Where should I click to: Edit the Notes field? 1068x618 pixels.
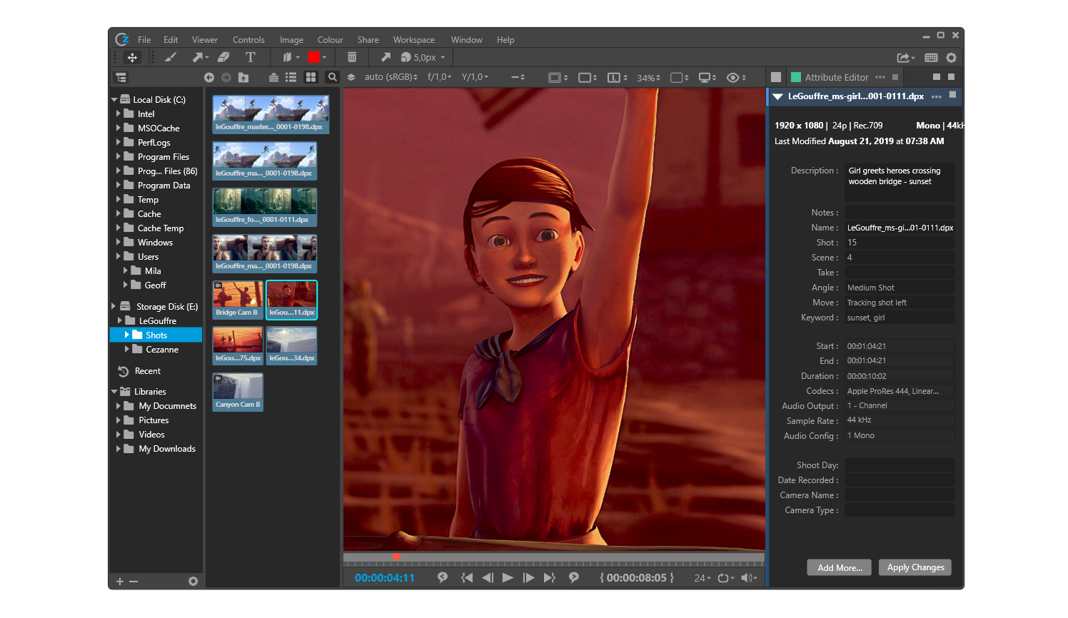click(900, 213)
